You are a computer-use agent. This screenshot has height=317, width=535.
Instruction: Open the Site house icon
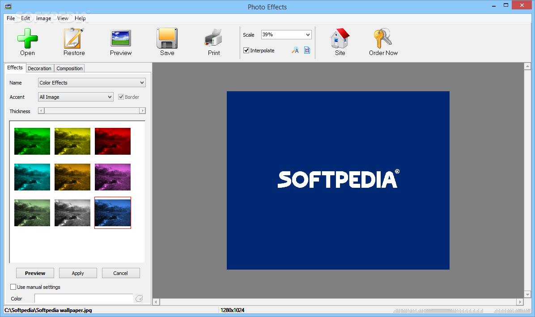tap(340, 38)
